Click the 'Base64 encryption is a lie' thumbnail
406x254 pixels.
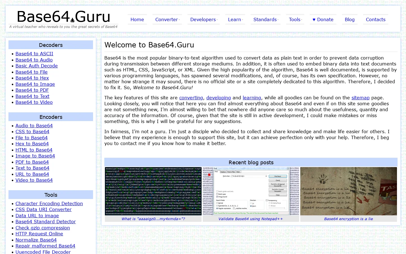coord(348,191)
